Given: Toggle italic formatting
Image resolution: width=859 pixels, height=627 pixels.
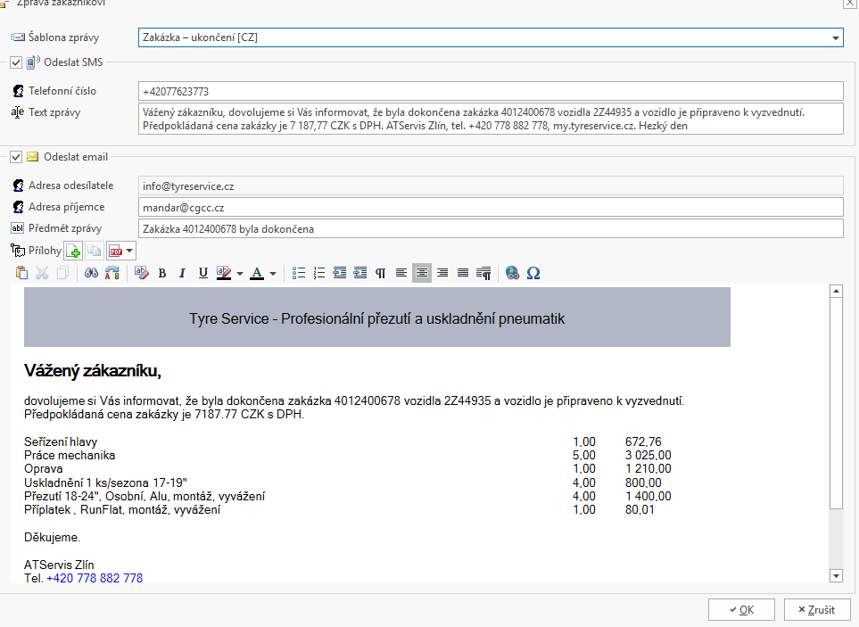Looking at the screenshot, I should click(x=183, y=273).
